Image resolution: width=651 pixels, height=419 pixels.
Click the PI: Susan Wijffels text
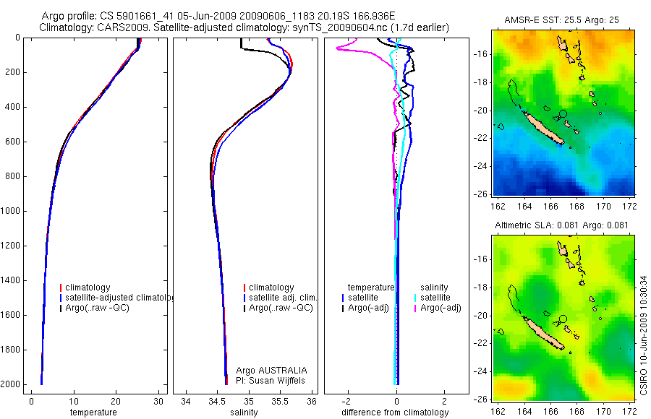271,381
